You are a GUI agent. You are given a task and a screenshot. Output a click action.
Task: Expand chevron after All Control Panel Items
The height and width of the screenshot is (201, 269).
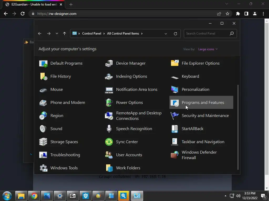click(142, 33)
